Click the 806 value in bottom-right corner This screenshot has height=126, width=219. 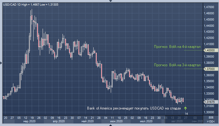point(211,118)
